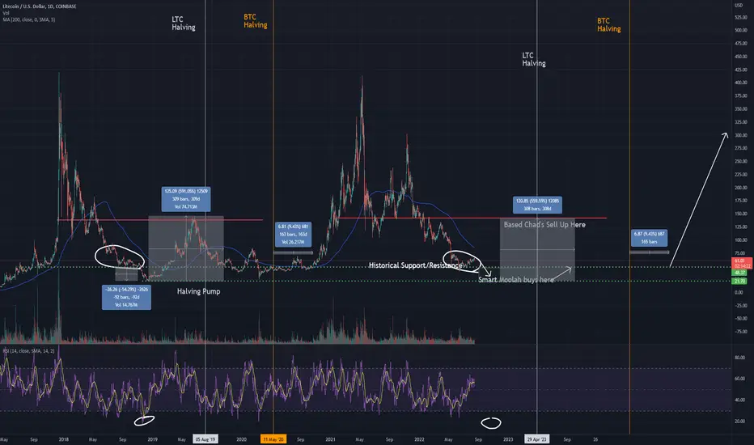754x445 pixels.
Task: Click the green 21.70 price label
Action: click(x=739, y=281)
